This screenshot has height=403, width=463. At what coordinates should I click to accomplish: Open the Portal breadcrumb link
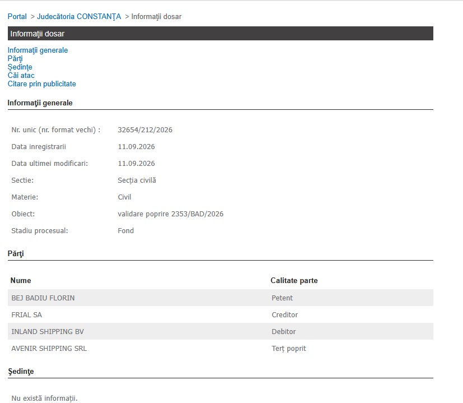point(17,17)
